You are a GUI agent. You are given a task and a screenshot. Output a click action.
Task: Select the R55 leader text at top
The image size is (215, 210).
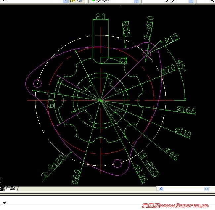(126, 29)
